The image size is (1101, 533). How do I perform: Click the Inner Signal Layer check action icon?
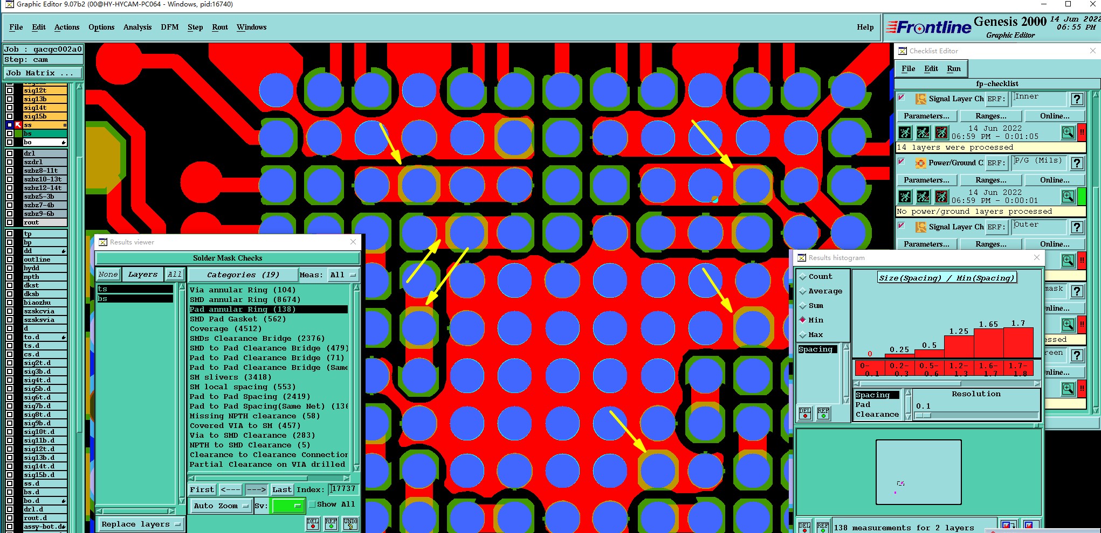(x=920, y=99)
